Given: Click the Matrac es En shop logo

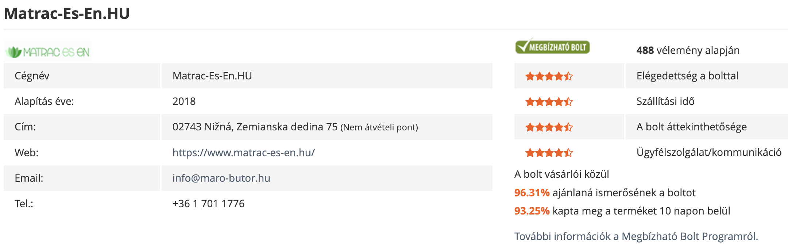Looking at the screenshot, I should click(47, 52).
